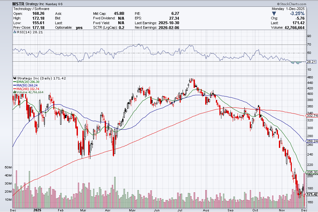Click the EPS value 27.34
Screen dimensions: 318x212
pyautogui.click(x=174, y=18)
